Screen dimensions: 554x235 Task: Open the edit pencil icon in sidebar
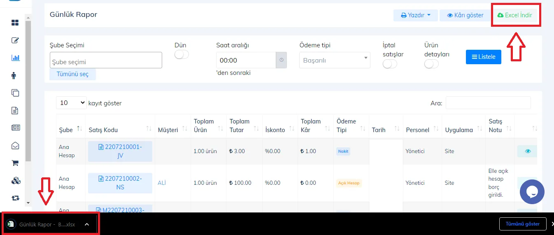pos(15,40)
